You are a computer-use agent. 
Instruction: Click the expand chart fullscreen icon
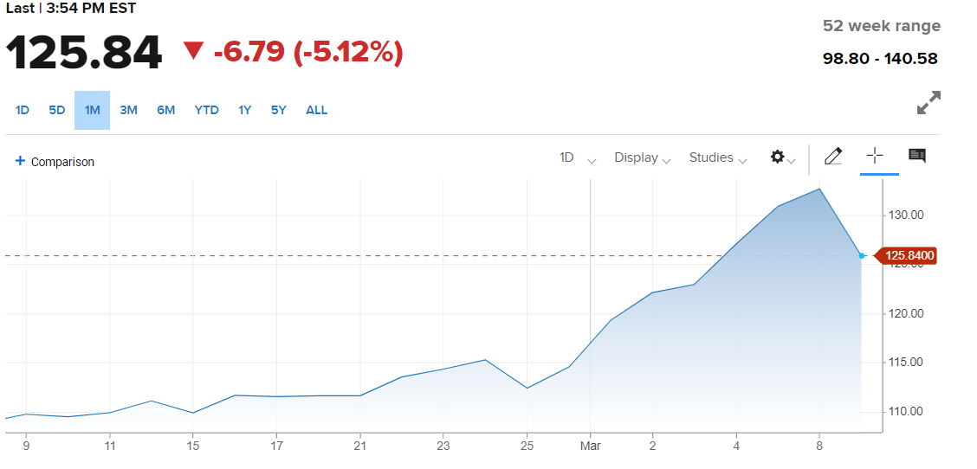point(928,103)
